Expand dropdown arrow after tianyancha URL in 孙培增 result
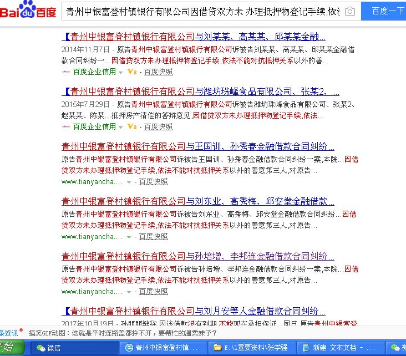This screenshot has width=406, height=356. (129, 292)
